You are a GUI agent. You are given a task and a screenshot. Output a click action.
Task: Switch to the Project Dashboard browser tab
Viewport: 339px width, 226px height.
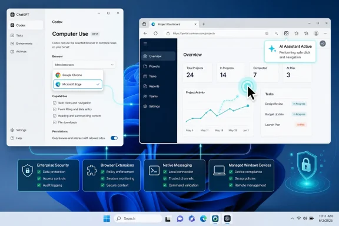pos(174,24)
